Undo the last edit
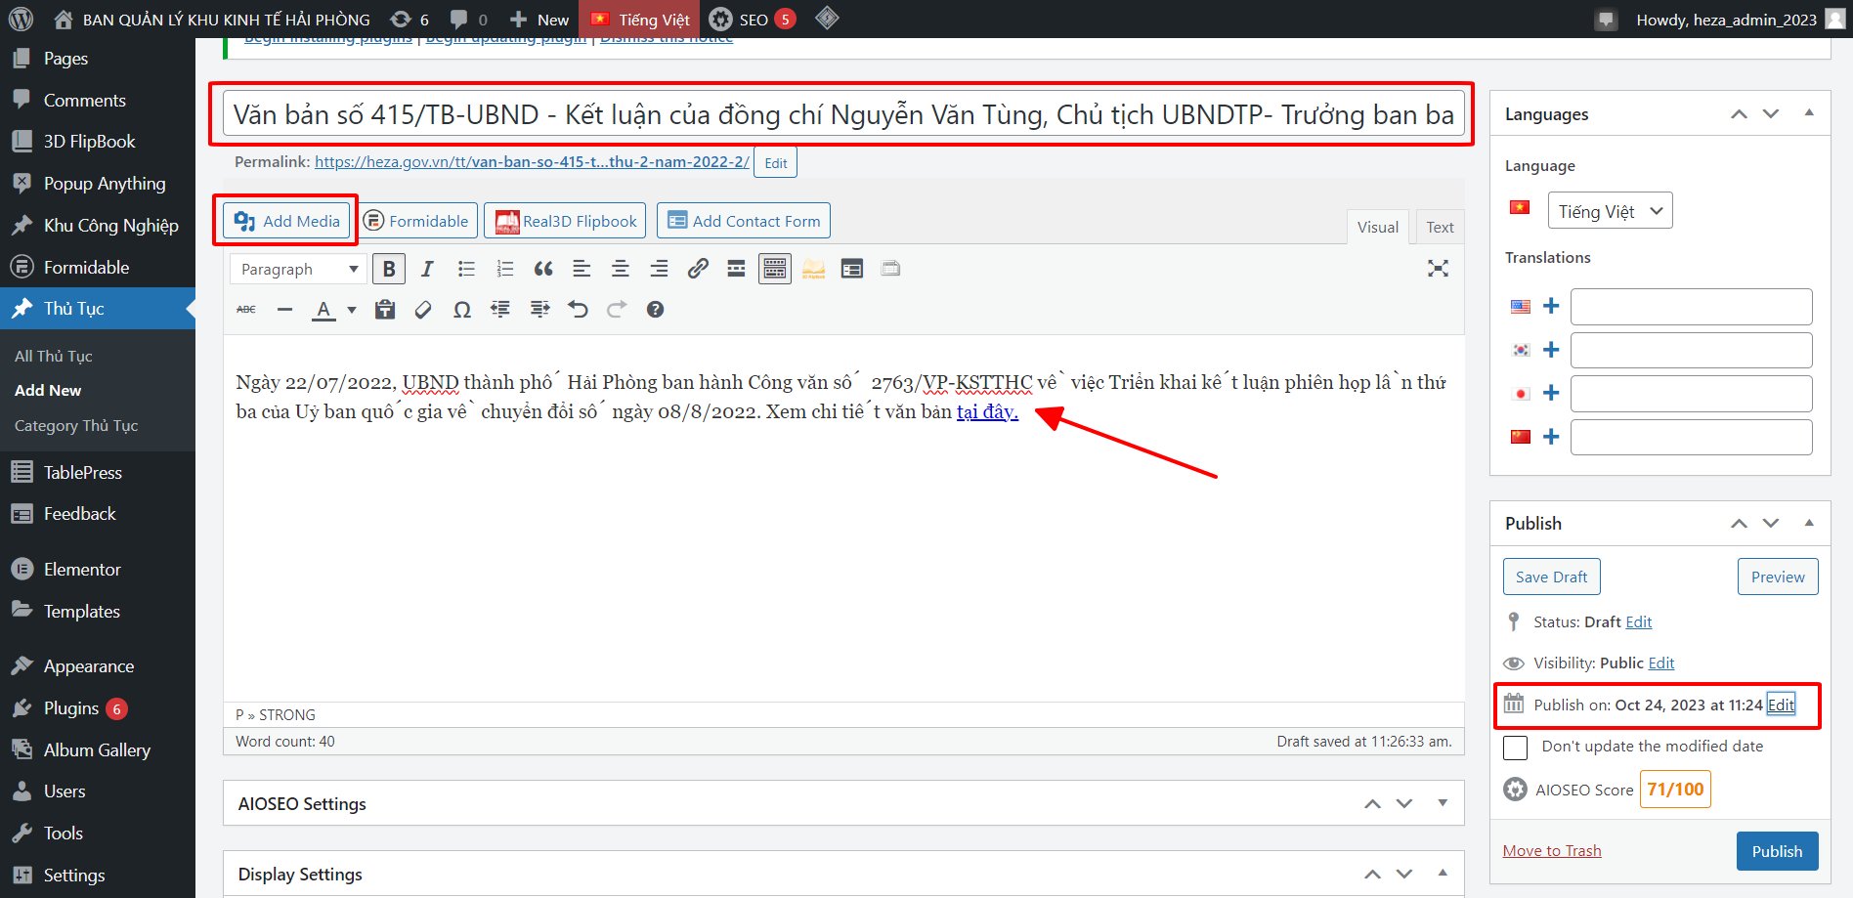 [x=579, y=310]
